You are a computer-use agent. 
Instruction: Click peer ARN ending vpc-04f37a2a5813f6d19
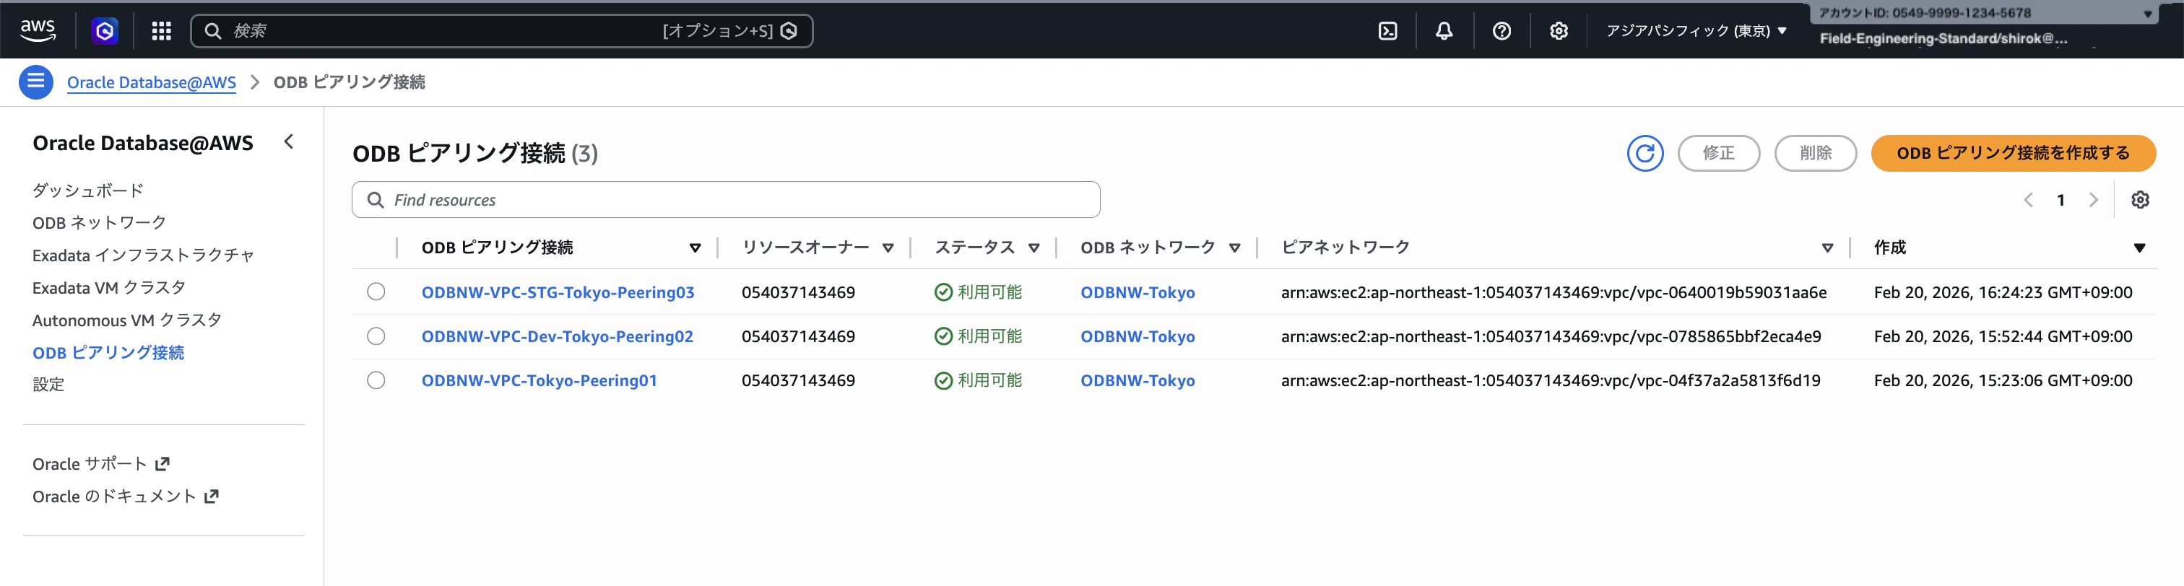pyautogui.click(x=1551, y=380)
